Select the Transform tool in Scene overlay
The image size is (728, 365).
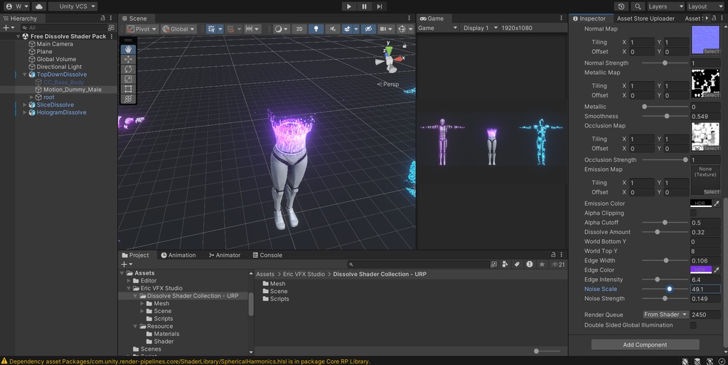(x=128, y=98)
